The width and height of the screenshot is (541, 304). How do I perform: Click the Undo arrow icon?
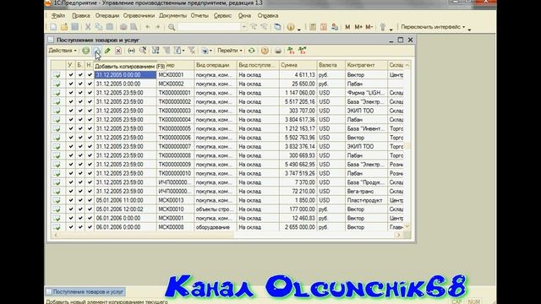[x=148, y=27]
